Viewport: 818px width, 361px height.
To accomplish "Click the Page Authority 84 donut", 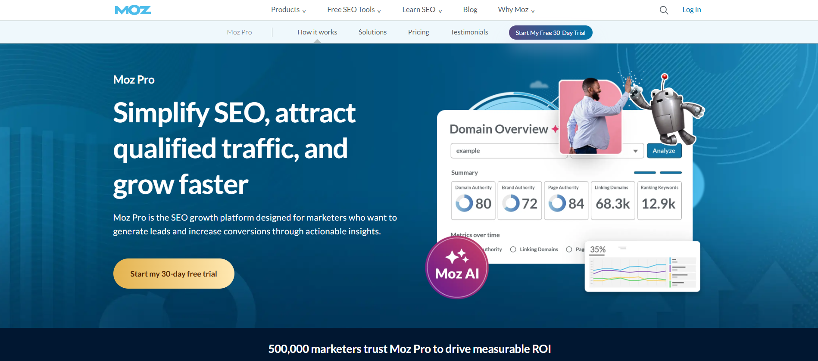I will [x=557, y=203].
